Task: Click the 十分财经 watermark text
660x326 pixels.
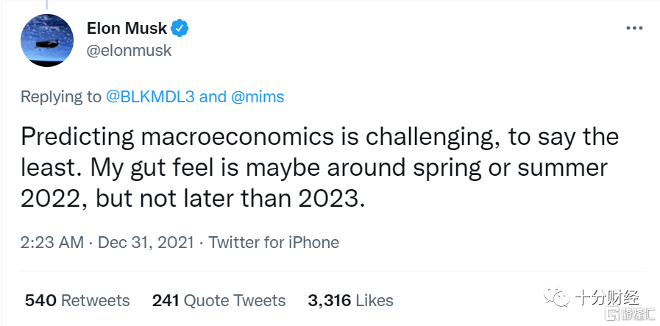Action: (607, 298)
